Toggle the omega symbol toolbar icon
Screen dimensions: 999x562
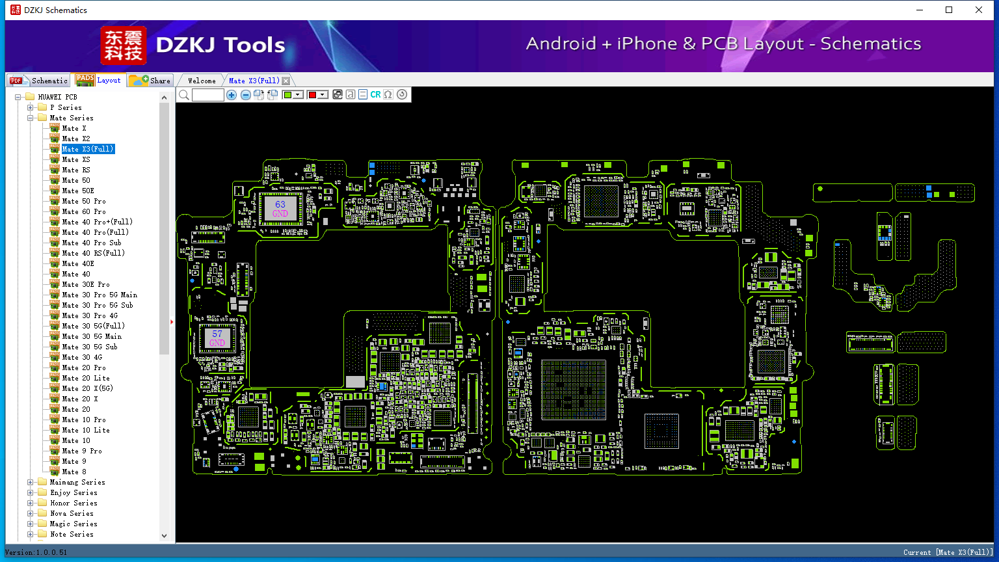tap(388, 95)
